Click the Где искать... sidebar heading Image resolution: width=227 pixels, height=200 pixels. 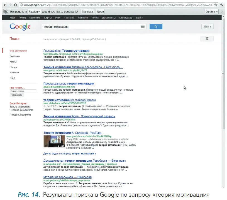click(x=17, y=88)
